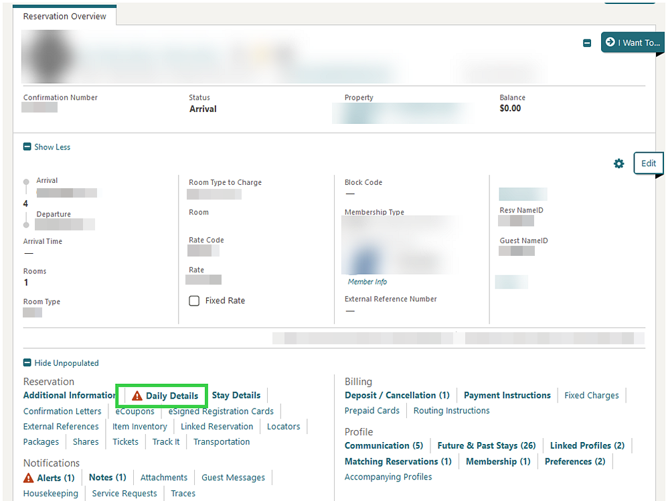Open Linked Reservation link
Image resolution: width=666 pixels, height=501 pixels.
click(217, 426)
